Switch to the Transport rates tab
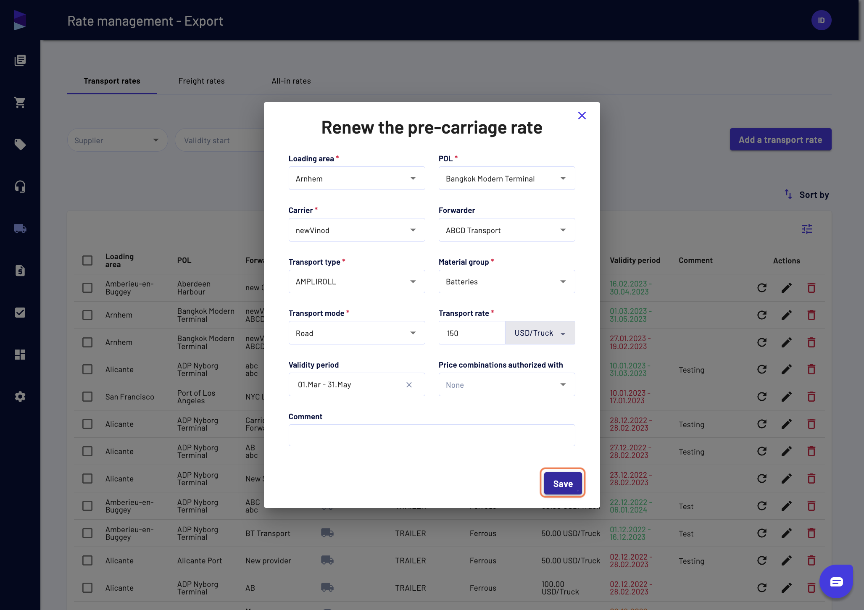 [112, 81]
